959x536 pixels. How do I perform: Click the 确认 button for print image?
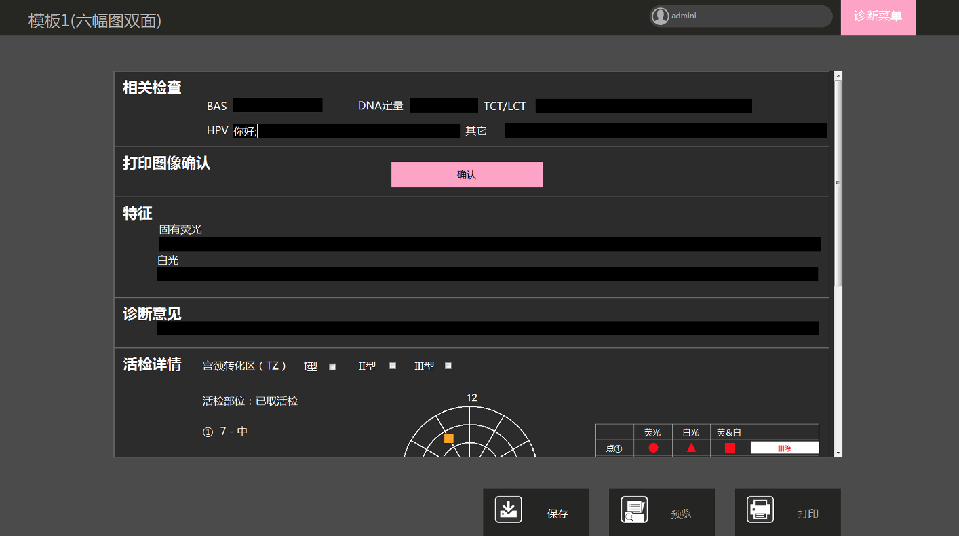[x=467, y=174]
